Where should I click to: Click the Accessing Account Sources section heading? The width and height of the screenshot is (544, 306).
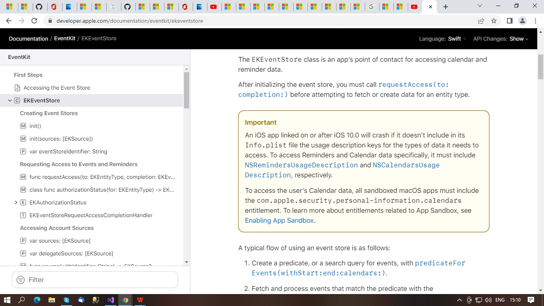coord(57,228)
